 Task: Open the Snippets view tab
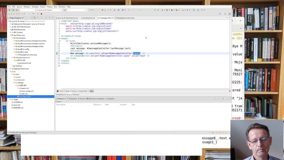point(110,99)
